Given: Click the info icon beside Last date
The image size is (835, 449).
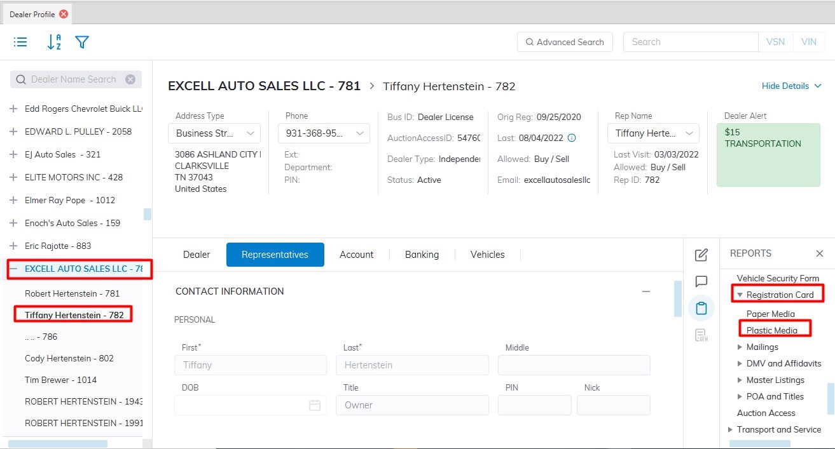Looking at the screenshot, I should pos(571,138).
